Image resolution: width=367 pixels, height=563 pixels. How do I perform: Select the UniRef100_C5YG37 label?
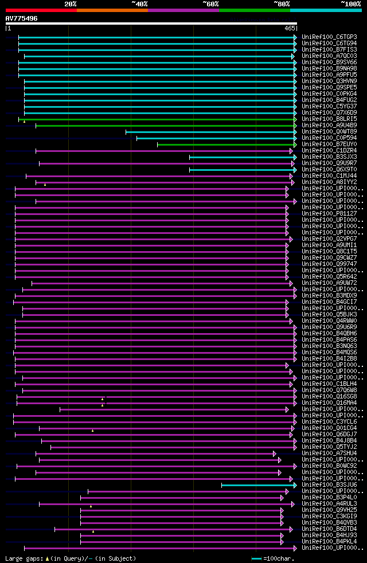click(329, 107)
